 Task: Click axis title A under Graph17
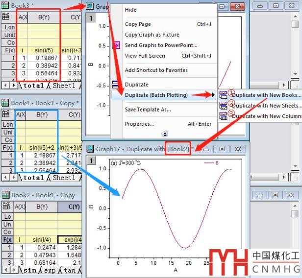(176, 270)
